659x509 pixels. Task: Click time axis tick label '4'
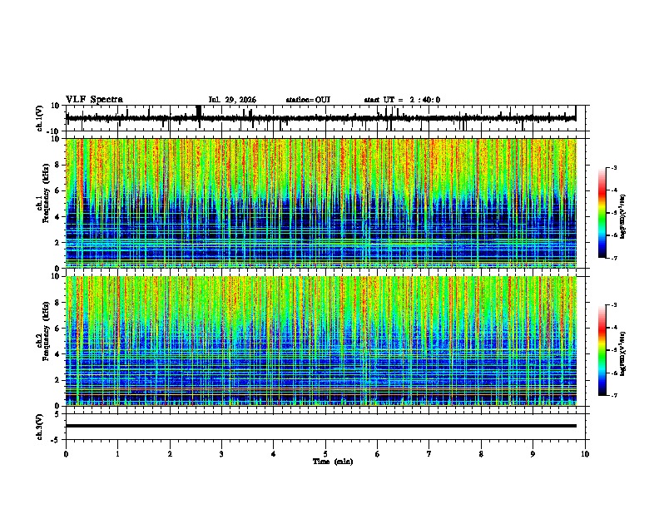pyautogui.click(x=274, y=454)
